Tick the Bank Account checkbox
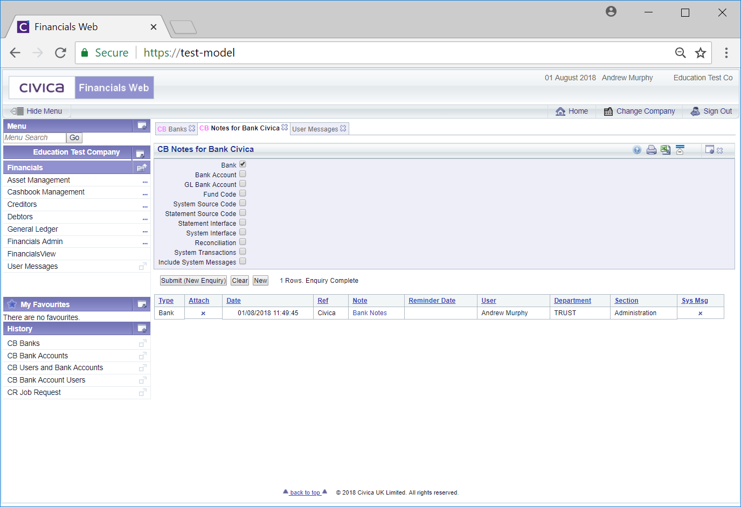 [x=243, y=174]
